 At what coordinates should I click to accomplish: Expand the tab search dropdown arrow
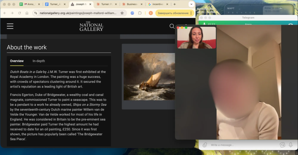pyautogui.click(x=191, y=4)
